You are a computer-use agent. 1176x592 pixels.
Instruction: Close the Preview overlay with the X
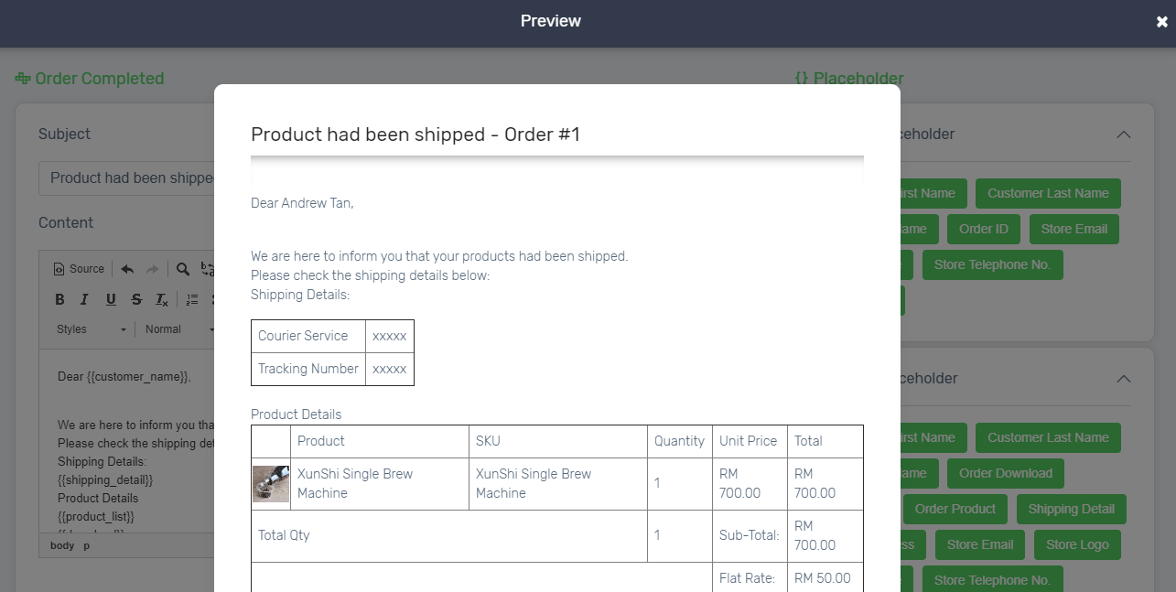(x=1161, y=22)
